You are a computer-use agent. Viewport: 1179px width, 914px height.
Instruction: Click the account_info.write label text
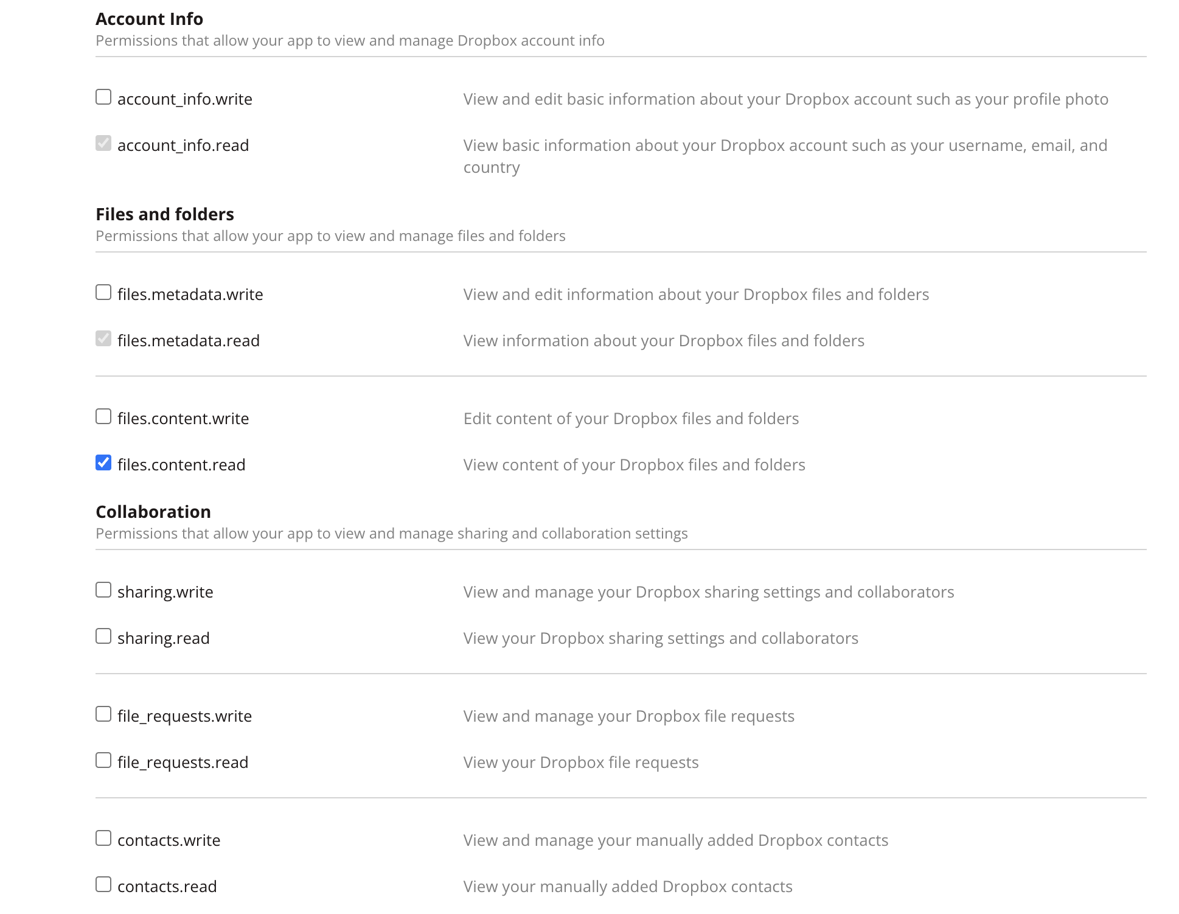click(184, 99)
